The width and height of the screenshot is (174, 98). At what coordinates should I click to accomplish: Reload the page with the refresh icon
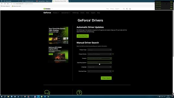click(5, 4)
